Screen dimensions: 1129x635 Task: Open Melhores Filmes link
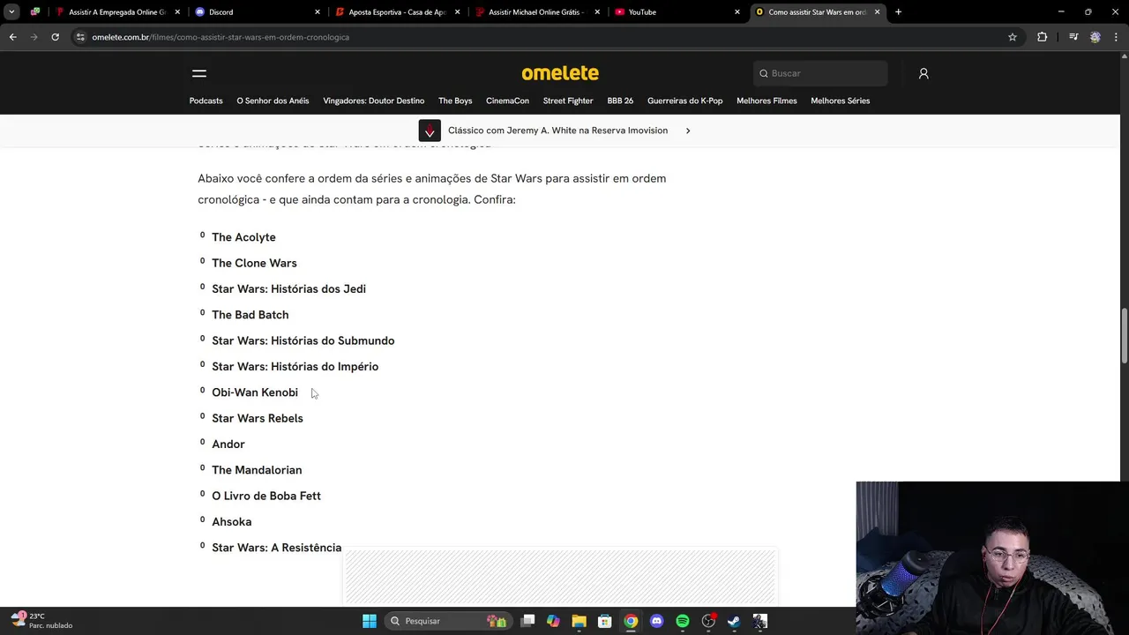766,101
